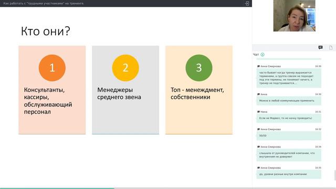336x189 pixels.
Task: Select the message Можно в любой коммуникации применить
Action: click(289, 101)
